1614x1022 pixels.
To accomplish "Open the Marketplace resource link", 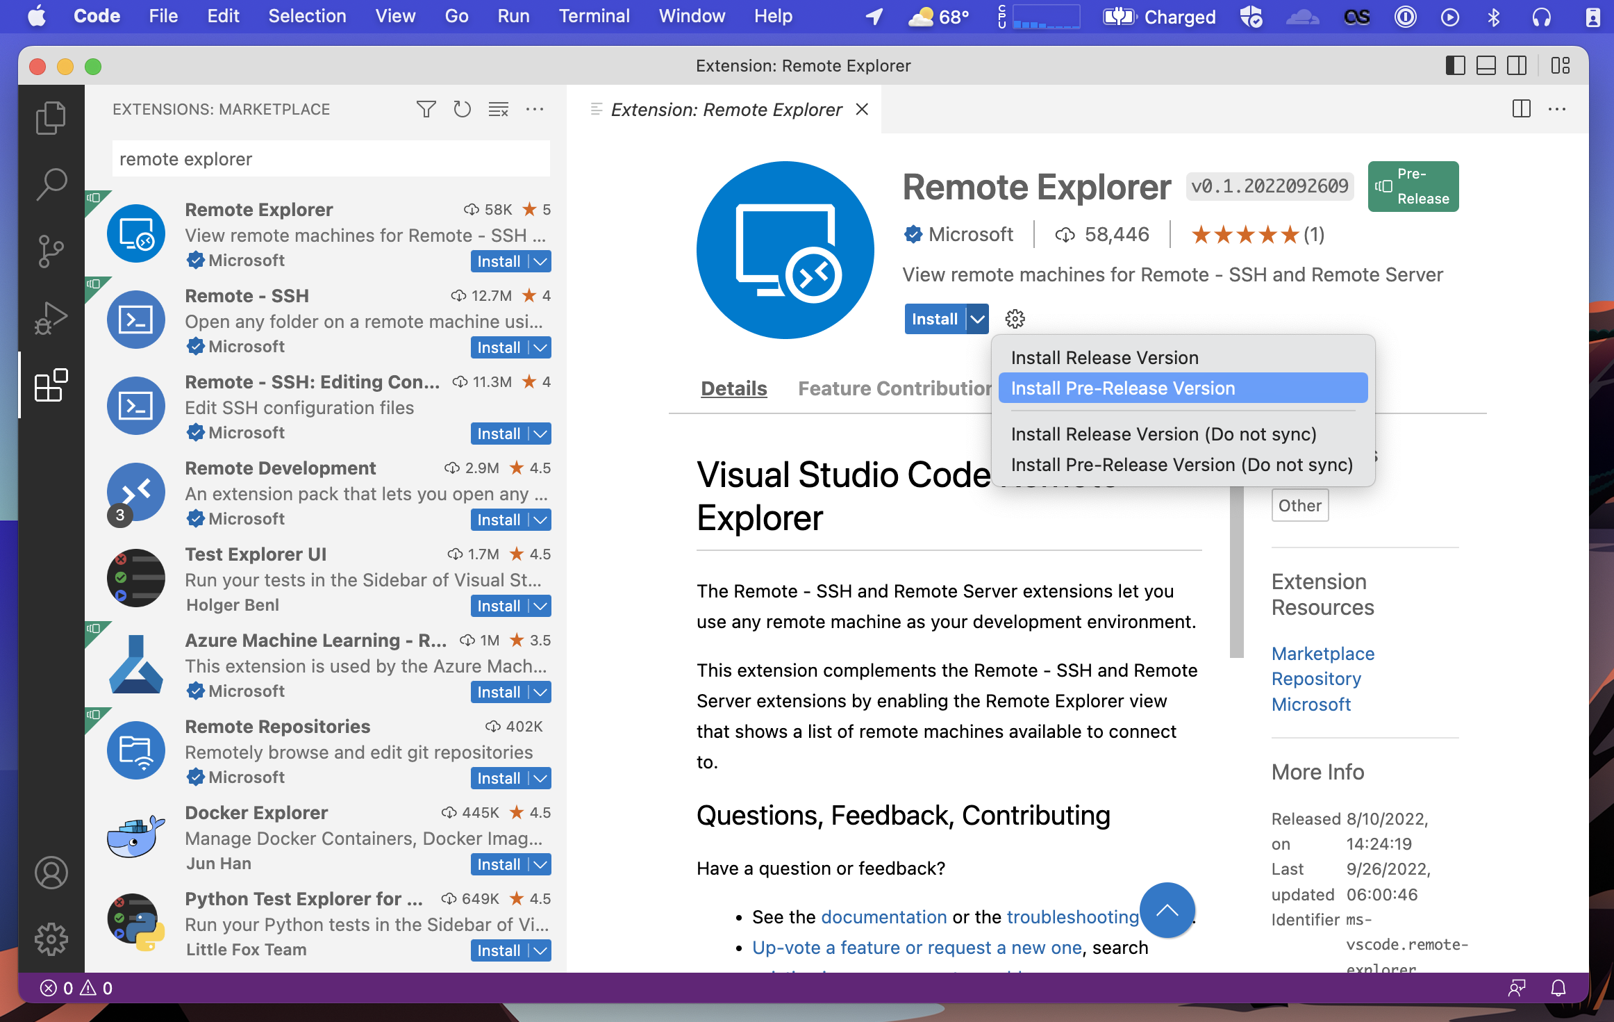I will click(1322, 653).
